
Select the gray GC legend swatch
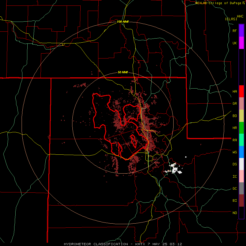pyautogui.click(x=241, y=188)
